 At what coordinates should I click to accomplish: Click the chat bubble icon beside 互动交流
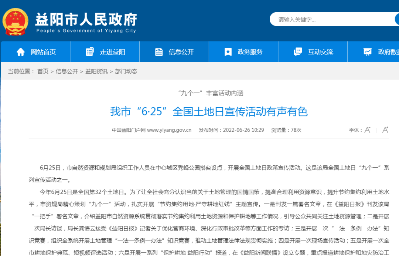point(298,52)
